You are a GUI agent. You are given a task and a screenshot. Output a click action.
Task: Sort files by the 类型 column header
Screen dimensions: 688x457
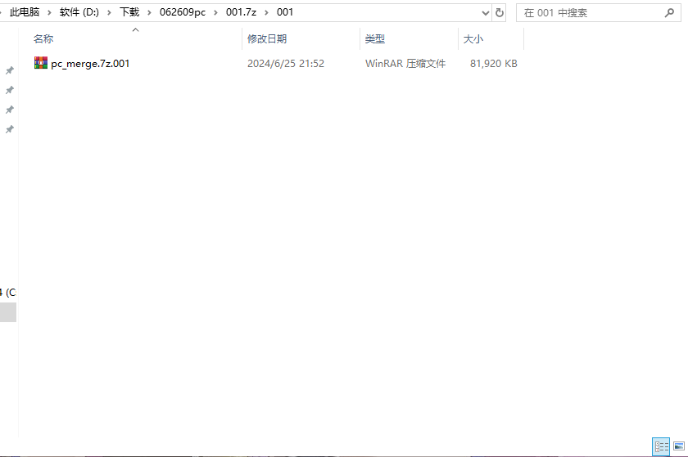coord(375,38)
